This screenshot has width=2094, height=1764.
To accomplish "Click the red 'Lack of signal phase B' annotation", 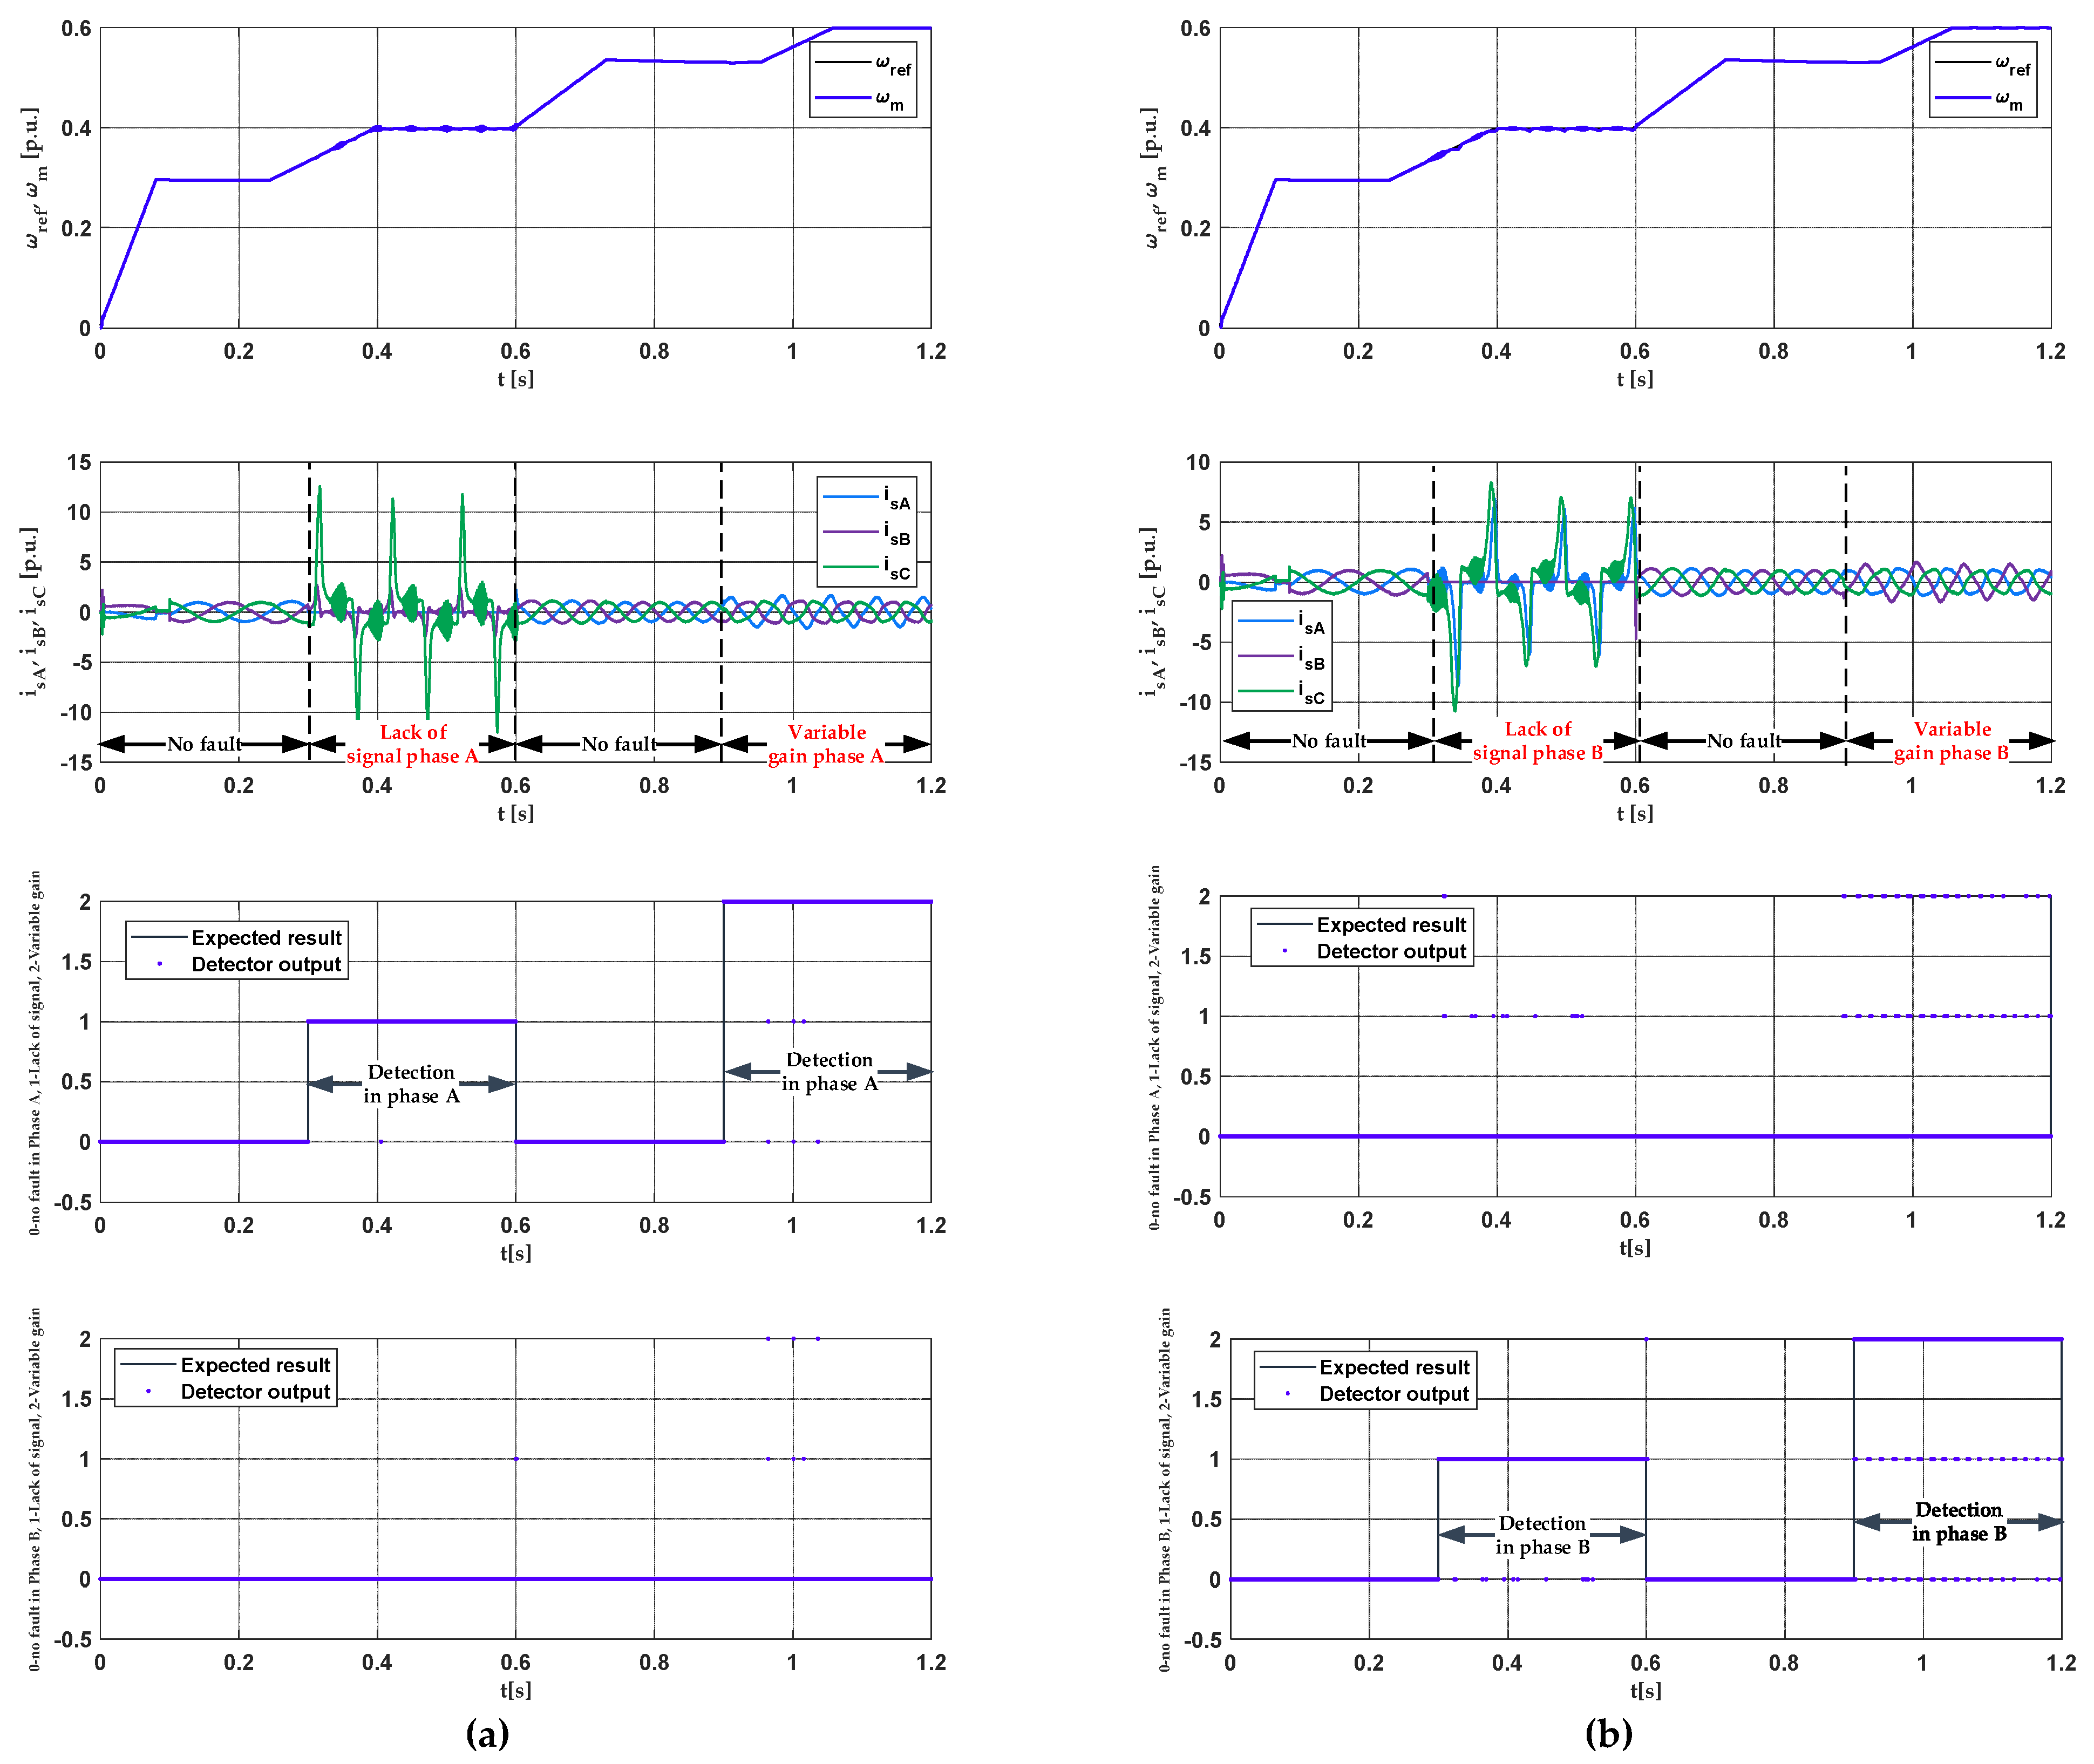I will coord(1537,741).
